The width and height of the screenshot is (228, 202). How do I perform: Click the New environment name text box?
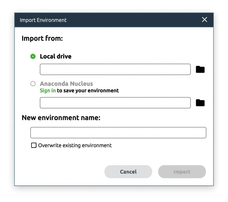(118, 133)
